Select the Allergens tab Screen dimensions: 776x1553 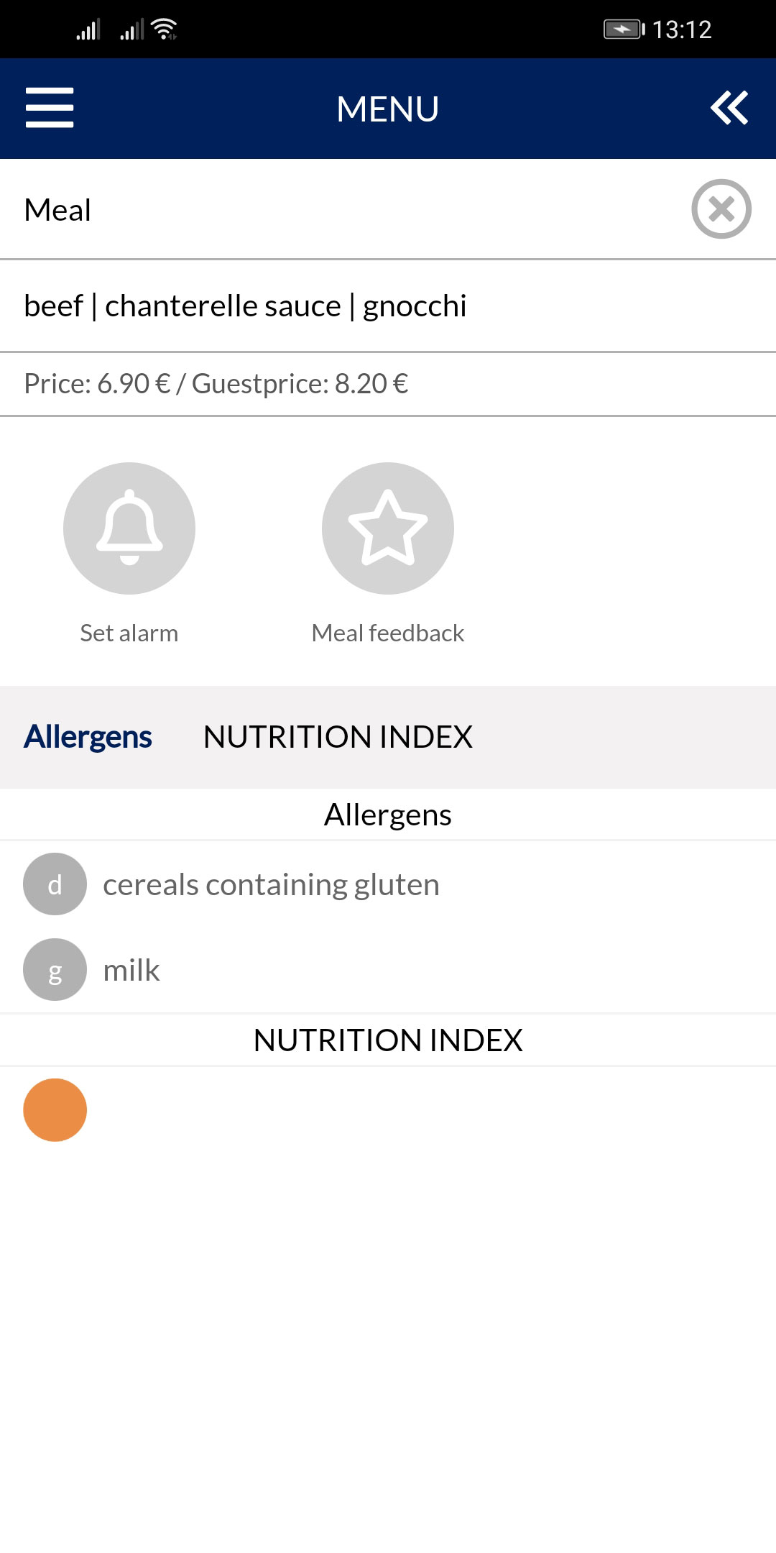click(x=88, y=737)
